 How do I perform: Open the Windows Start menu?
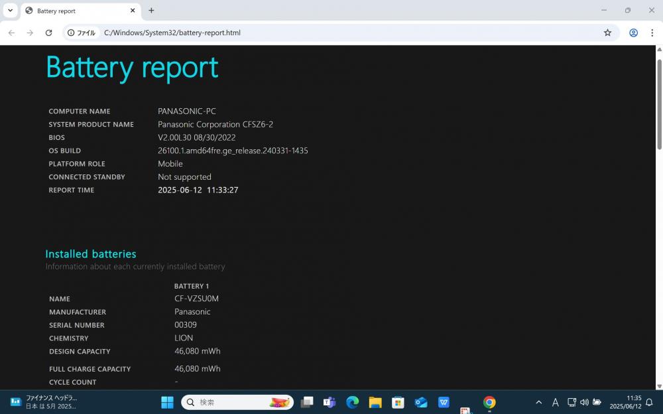point(167,402)
